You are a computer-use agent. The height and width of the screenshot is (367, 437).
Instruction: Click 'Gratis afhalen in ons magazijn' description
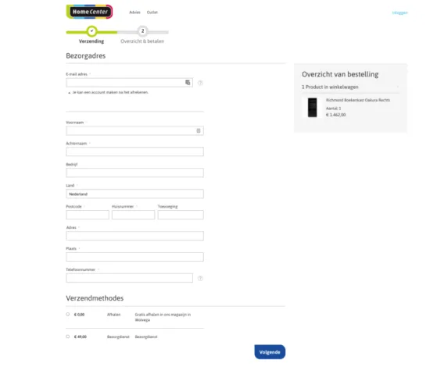point(163,317)
